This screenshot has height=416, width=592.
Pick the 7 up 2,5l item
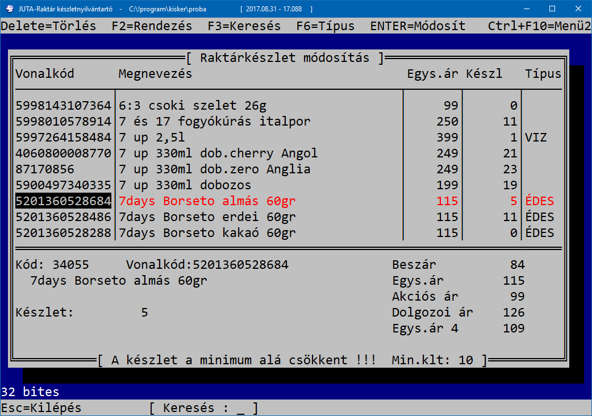click(152, 138)
